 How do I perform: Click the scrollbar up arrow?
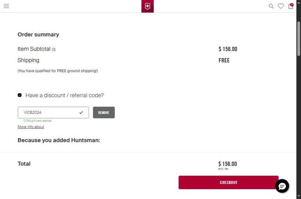[x=299, y=2]
